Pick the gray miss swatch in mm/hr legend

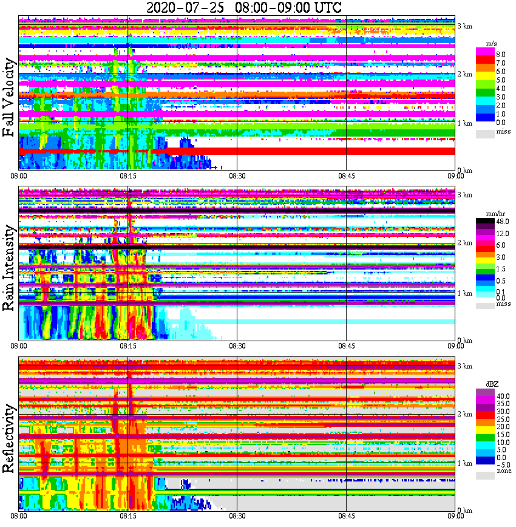(x=485, y=306)
